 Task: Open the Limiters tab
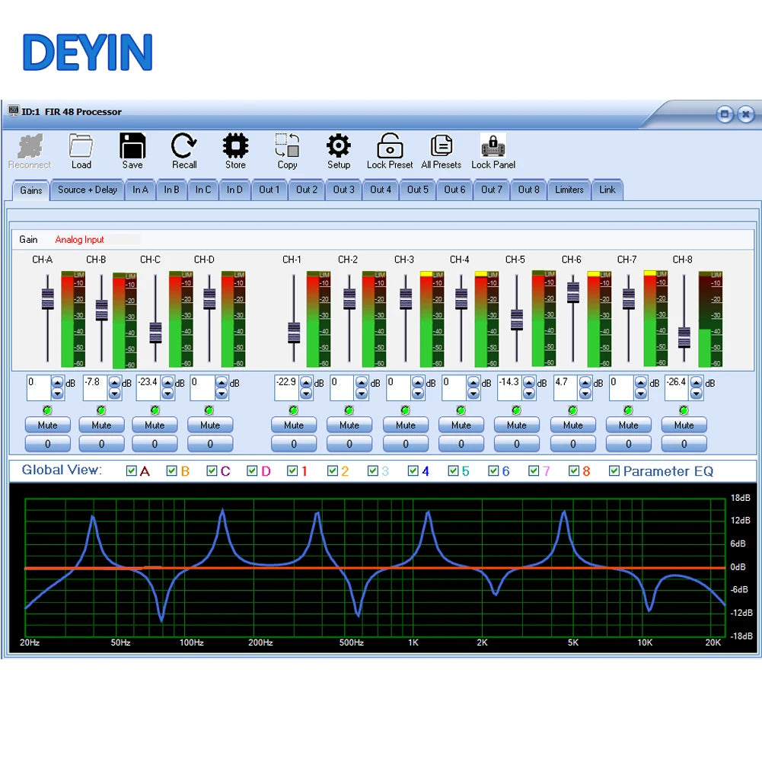tap(569, 190)
